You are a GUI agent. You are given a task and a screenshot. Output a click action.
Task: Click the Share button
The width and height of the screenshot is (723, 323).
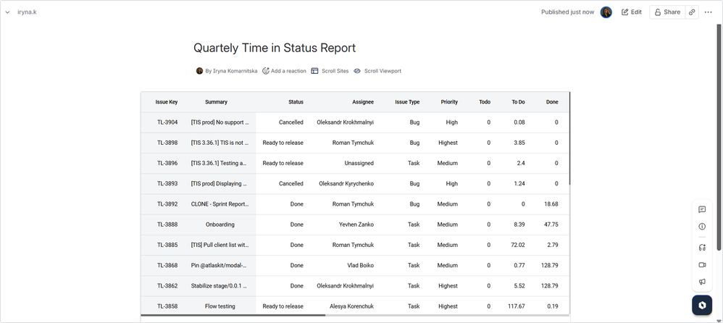[666, 12]
